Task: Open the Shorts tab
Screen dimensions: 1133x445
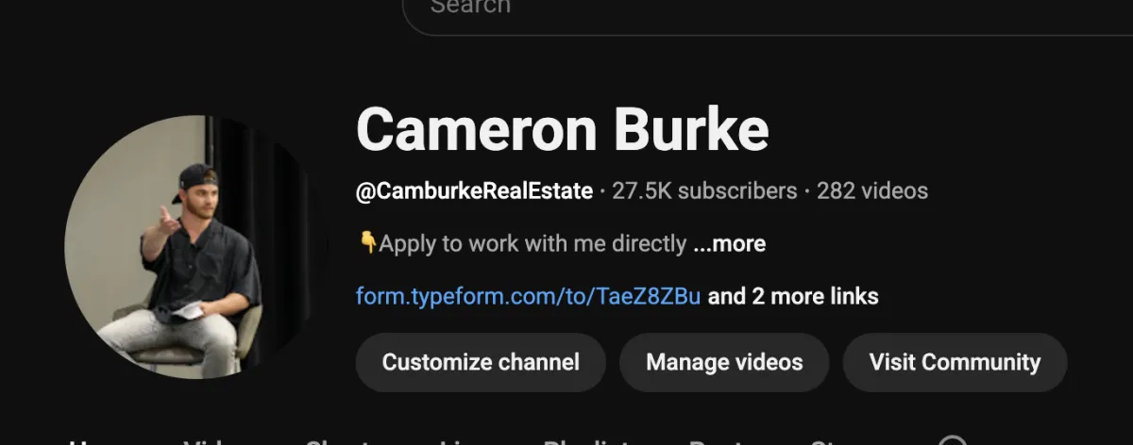Action: coord(340,441)
